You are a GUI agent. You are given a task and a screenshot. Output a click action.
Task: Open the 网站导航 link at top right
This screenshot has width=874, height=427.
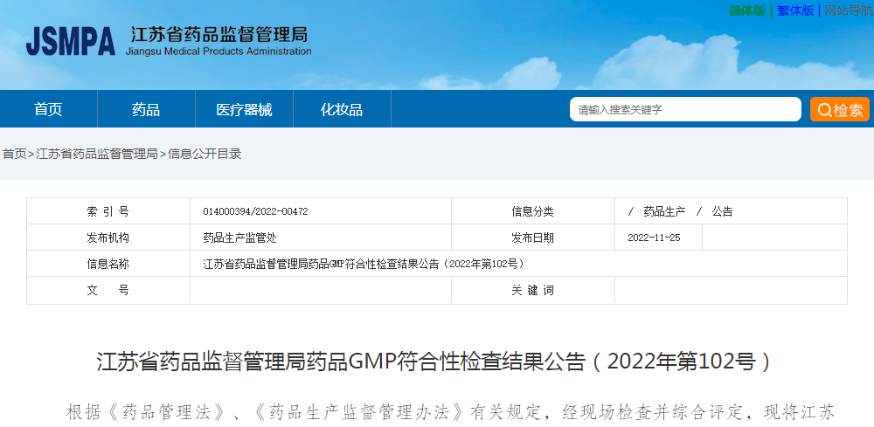click(849, 10)
